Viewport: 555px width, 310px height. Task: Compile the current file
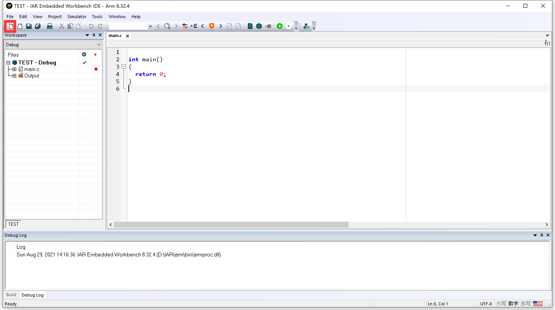tap(250, 26)
